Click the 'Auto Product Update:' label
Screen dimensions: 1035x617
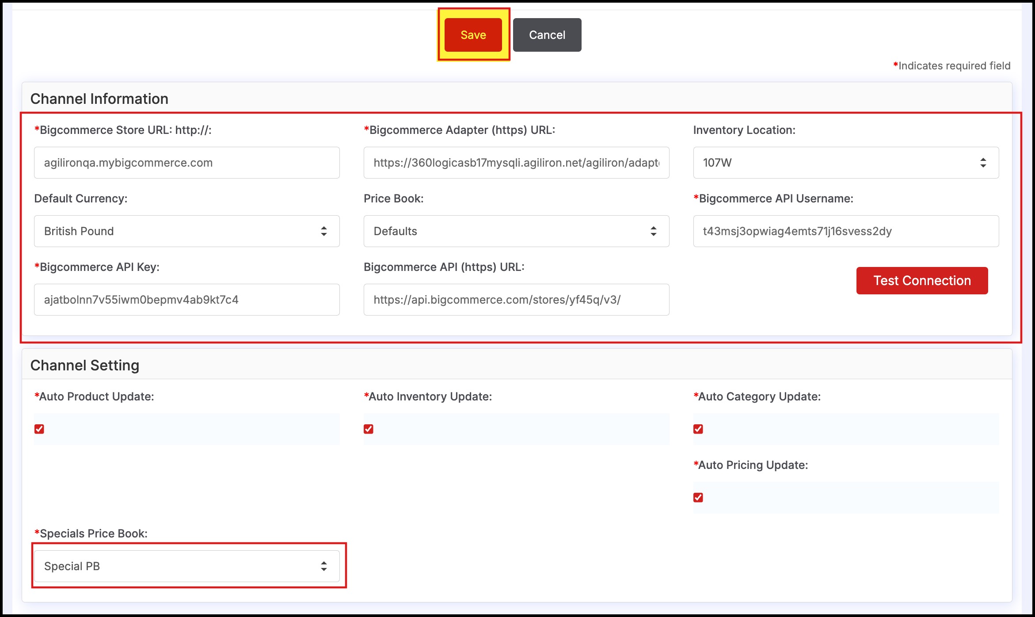pos(94,396)
